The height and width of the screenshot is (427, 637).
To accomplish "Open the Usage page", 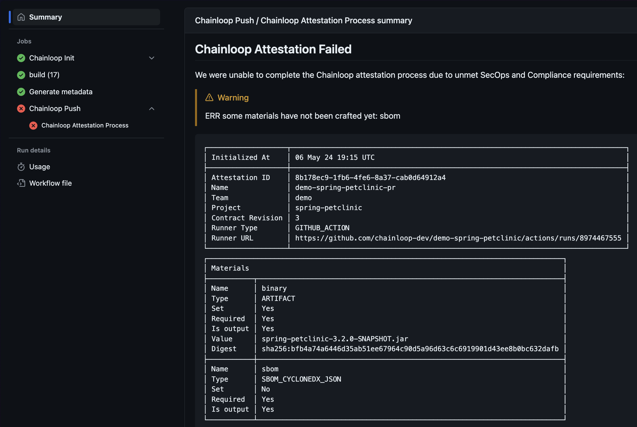I will point(39,167).
